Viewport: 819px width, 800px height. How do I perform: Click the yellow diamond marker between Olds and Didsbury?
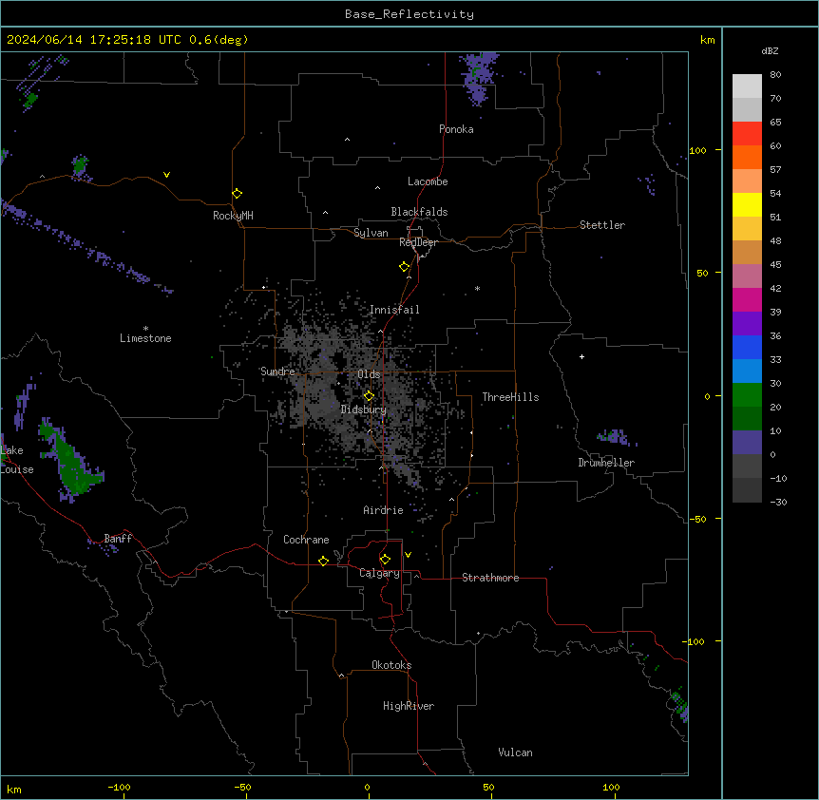(369, 395)
